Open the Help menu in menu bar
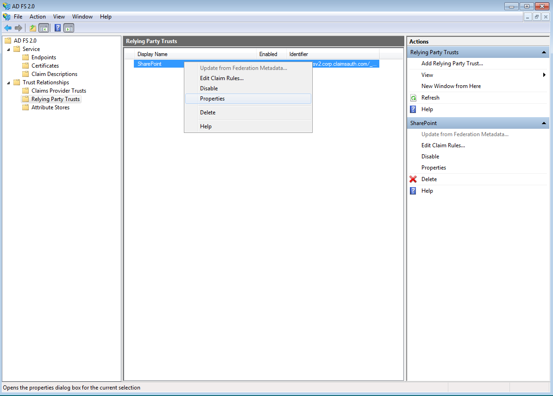Viewport: 553px width, 396px height. tap(106, 17)
